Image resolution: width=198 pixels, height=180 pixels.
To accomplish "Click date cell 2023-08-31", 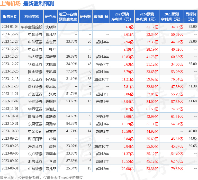I will pyautogui.click(x=10, y=168).
